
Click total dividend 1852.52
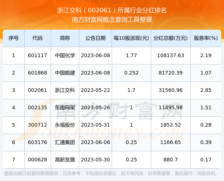click(171, 125)
